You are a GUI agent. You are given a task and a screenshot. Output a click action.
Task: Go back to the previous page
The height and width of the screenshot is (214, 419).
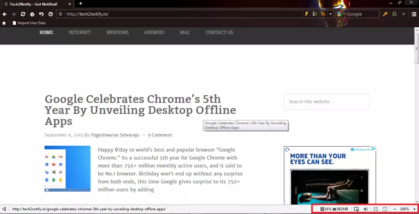(5, 14)
